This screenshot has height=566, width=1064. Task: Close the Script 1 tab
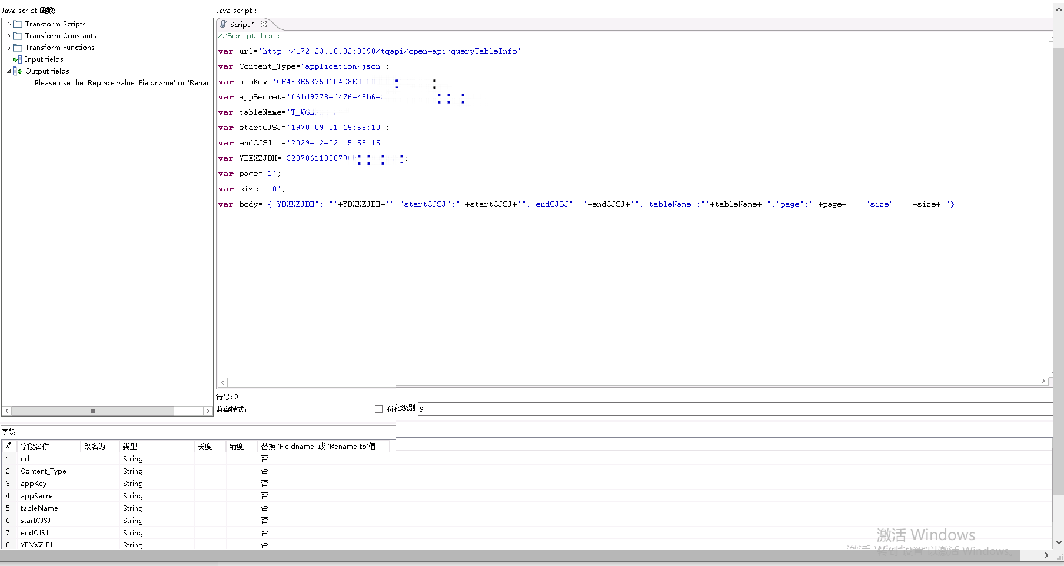pyautogui.click(x=264, y=24)
